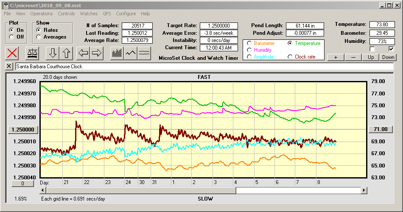Click the 1.250000 center rate button

[x=23, y=129]
